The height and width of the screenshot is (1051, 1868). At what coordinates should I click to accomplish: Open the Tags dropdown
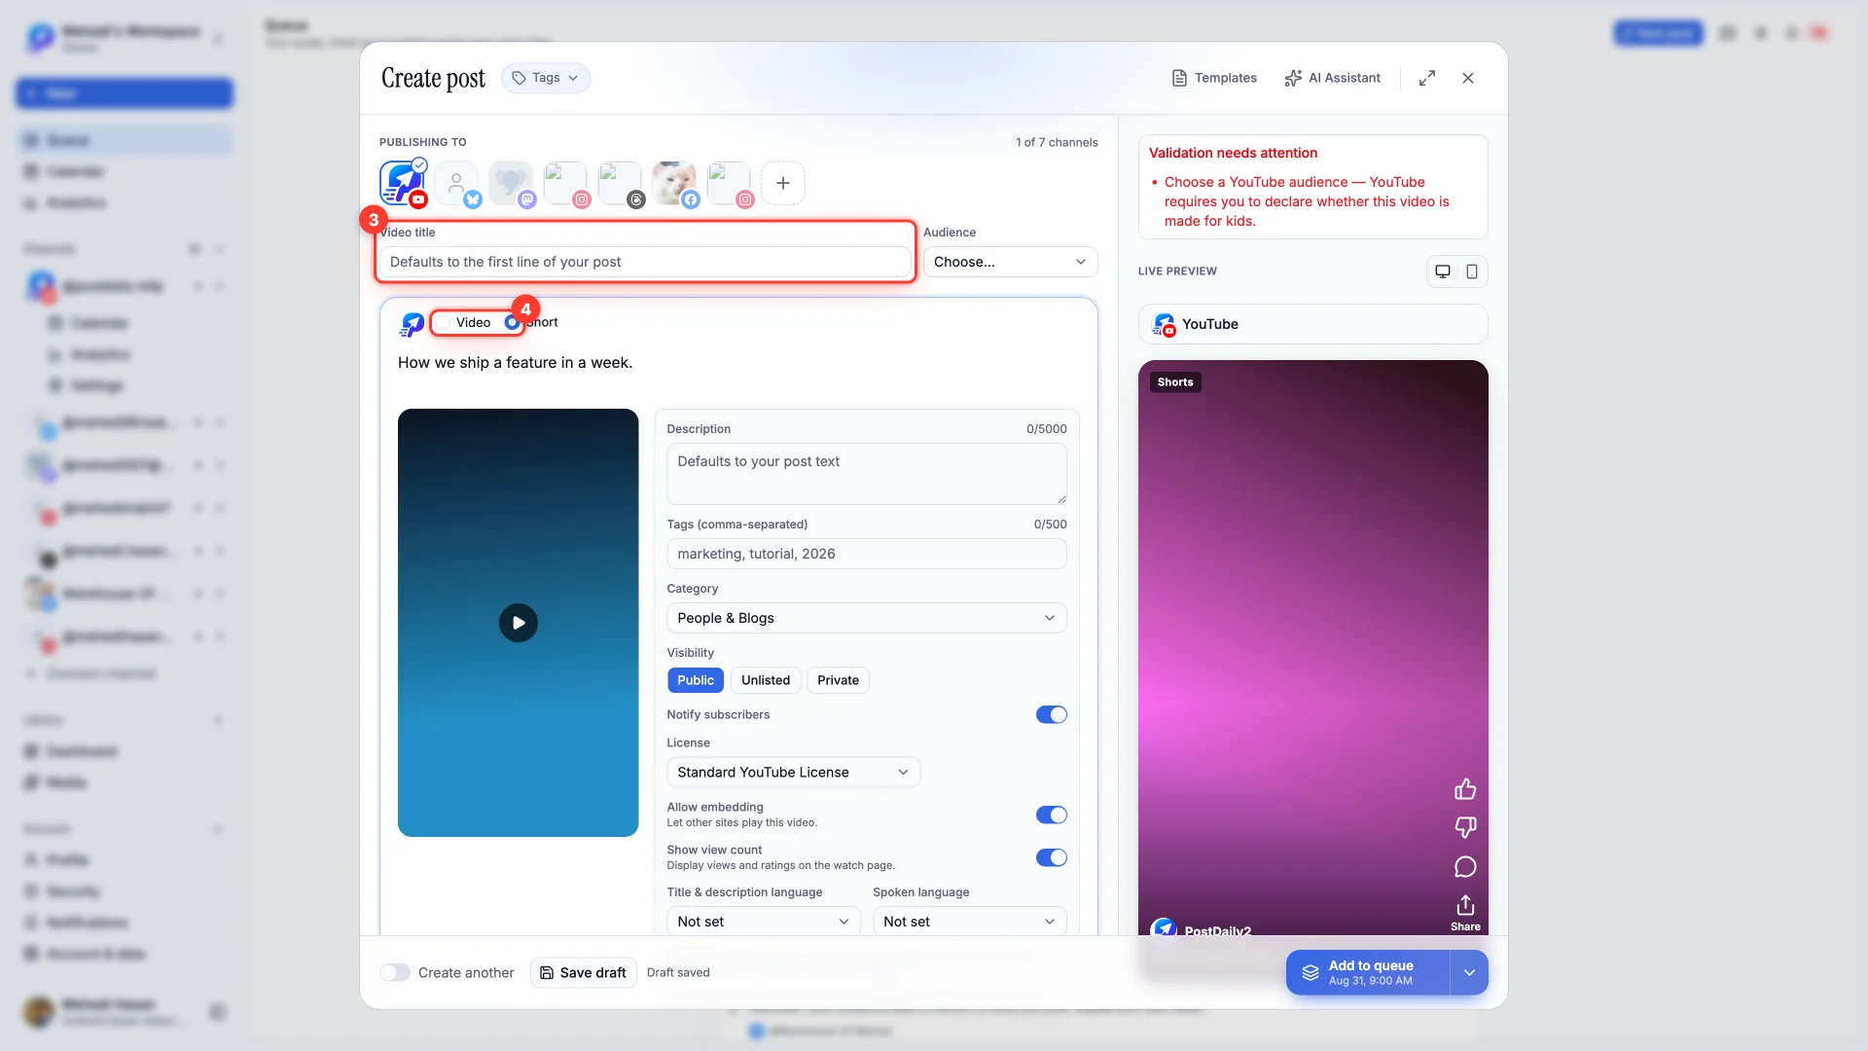click(546, 78)
